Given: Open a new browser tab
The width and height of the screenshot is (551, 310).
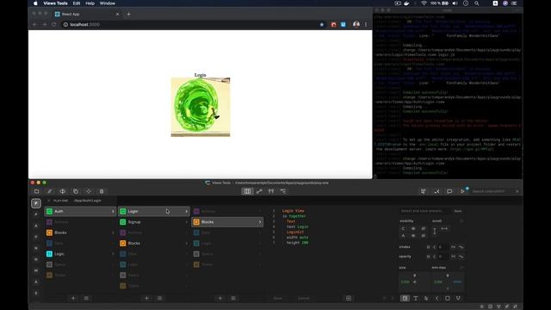Looking at the screenshot, I should click(x=128, y=14).
